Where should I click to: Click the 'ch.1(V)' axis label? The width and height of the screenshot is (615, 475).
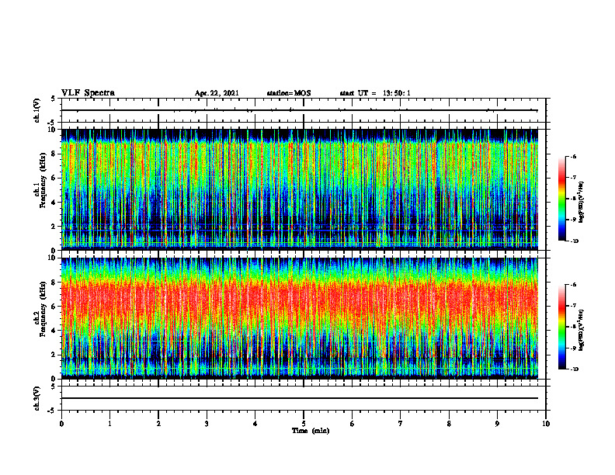37,110
